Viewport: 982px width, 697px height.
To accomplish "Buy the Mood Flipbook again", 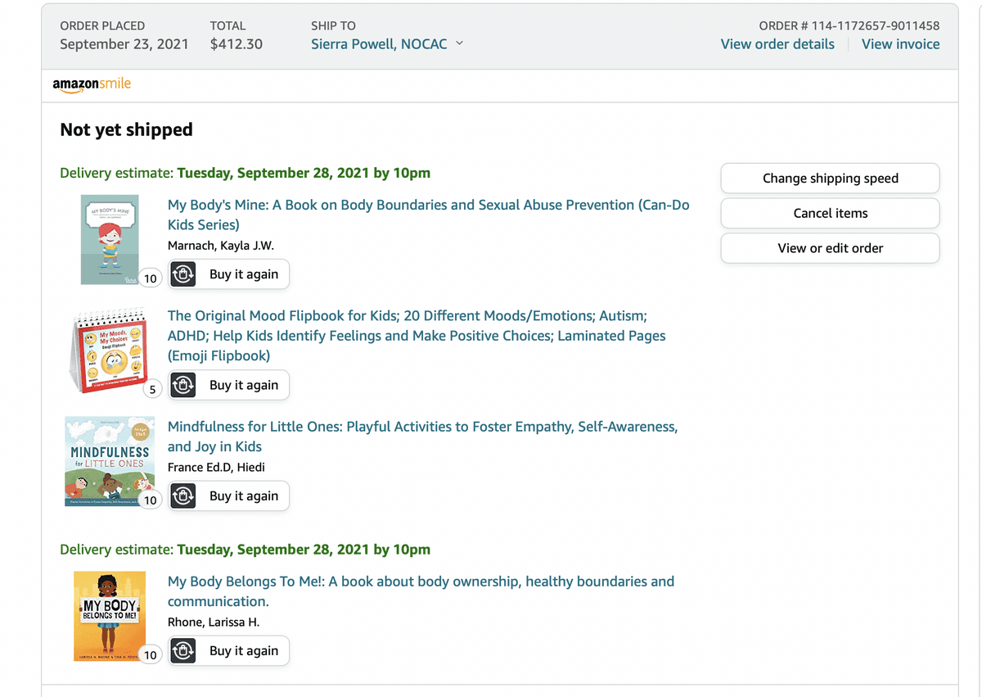I will pos(229,385).
